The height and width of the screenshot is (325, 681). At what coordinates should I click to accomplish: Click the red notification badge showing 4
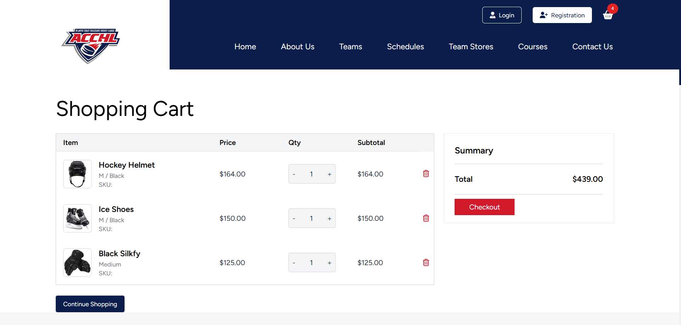612,9
